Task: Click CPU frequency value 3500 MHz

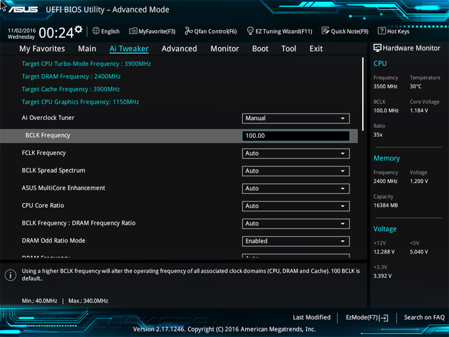Action: click(x=385, y=87)
